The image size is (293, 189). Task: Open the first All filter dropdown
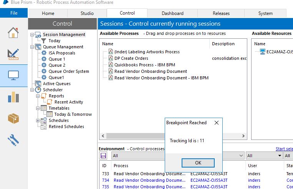pos(178,156)
